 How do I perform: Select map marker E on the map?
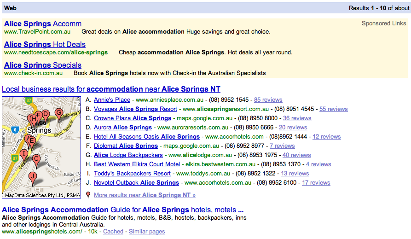pos(31,140)
